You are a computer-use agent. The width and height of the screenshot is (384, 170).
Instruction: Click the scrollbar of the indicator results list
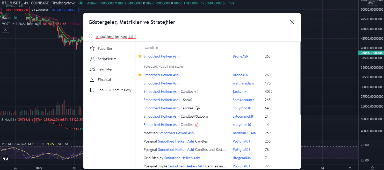(300, 78)
